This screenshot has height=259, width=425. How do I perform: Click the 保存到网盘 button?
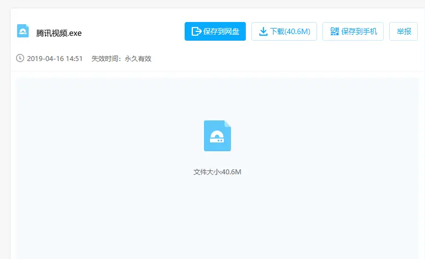coord(215,31)
